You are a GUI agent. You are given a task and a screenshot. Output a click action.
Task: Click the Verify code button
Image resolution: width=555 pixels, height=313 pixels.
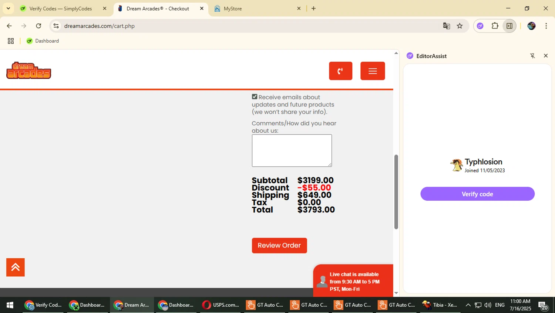pos(477,194)
